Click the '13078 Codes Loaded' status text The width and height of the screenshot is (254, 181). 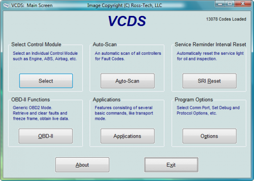tap(226, 19)
